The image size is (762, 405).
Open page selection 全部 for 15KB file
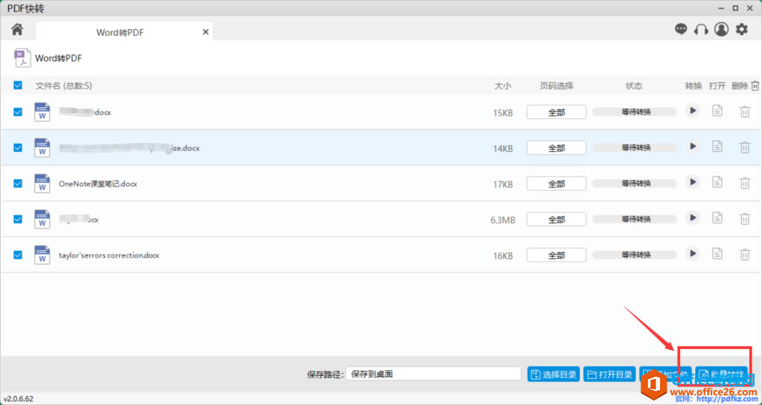pyautogui.click(x=557, y=112)
